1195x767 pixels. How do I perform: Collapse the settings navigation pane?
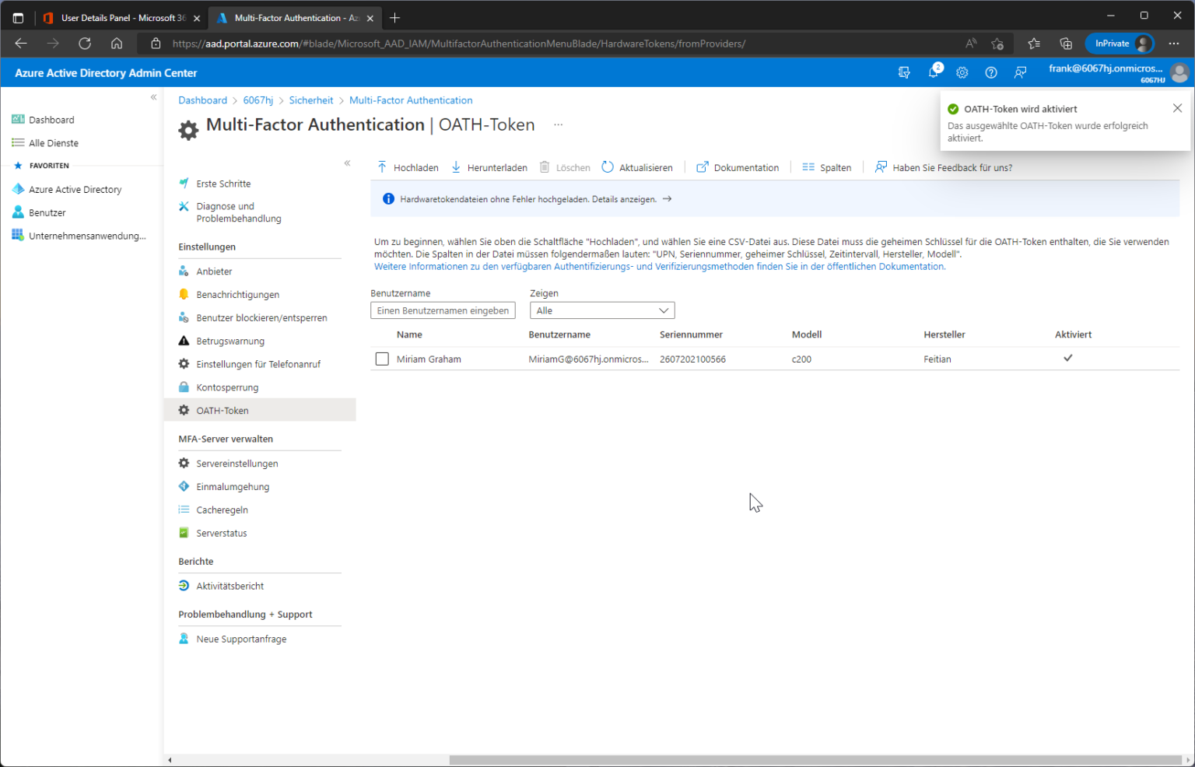coord(347,163)
